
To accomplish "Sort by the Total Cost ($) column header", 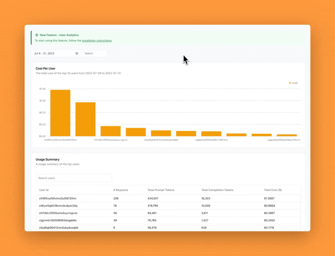I will coord(273,190).
